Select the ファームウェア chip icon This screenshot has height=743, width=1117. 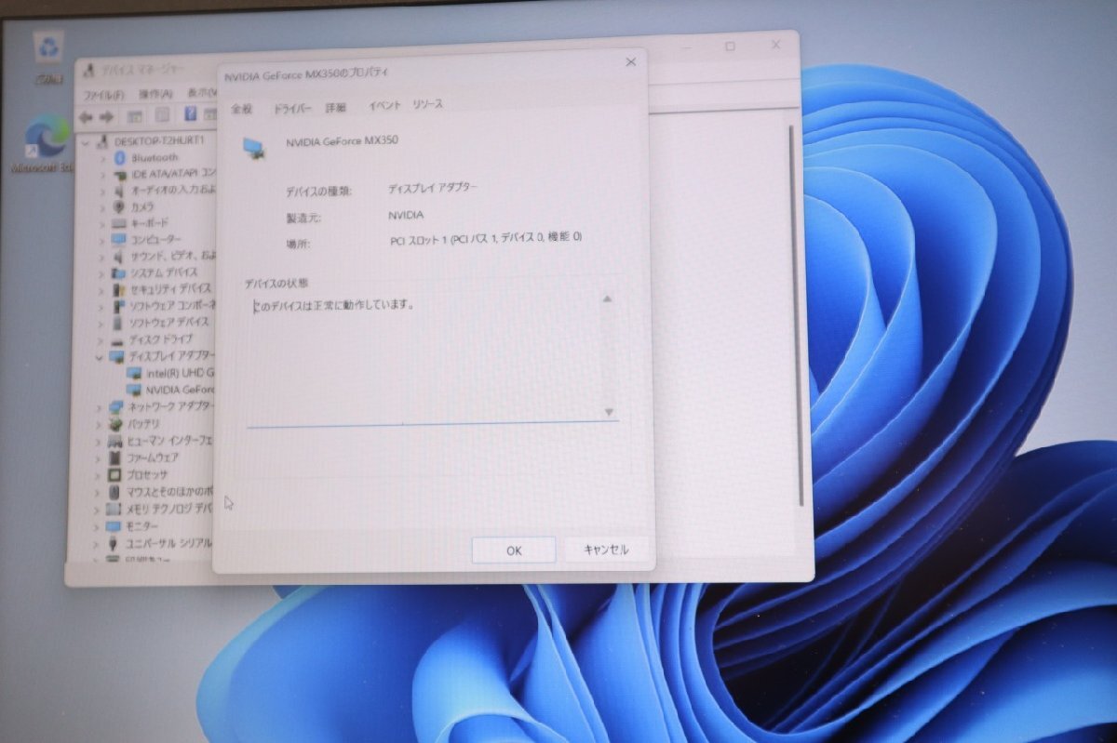[115, 458]
